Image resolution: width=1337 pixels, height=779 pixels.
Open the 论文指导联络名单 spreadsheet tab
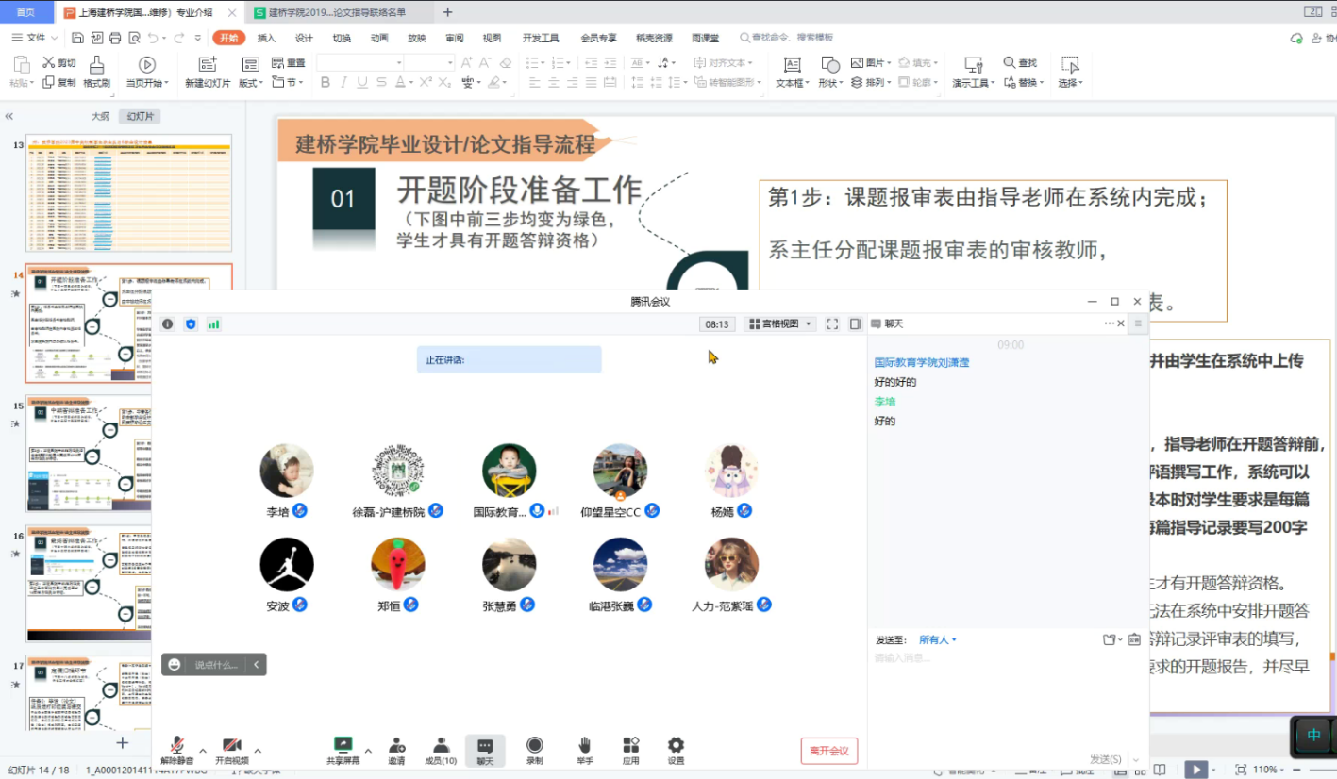coord(335,12)
